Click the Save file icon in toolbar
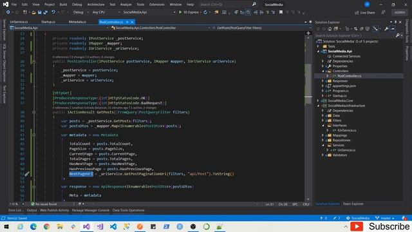The height and width of the screenshot is (232, 412). click(x=39, y=12)
